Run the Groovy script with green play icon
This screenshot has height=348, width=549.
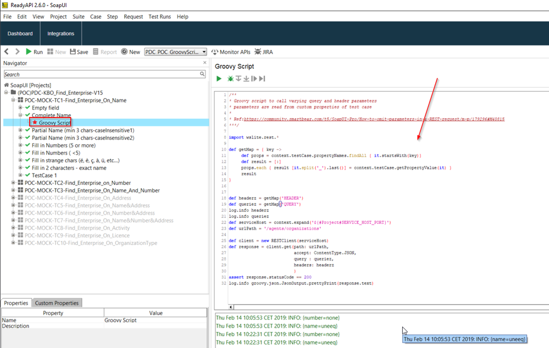tap(219, 79)
